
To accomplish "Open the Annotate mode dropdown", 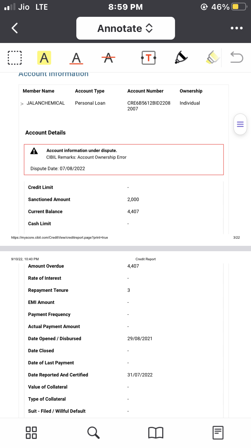I will (125, 28).
